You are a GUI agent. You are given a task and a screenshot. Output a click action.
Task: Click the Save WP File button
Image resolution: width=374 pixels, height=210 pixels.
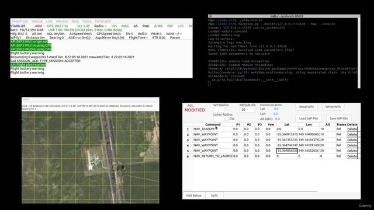pos(338,118)
